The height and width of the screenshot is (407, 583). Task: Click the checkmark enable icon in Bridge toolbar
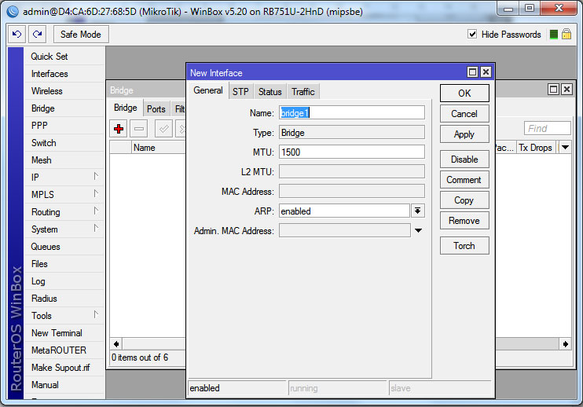click(x=163, y=129)
